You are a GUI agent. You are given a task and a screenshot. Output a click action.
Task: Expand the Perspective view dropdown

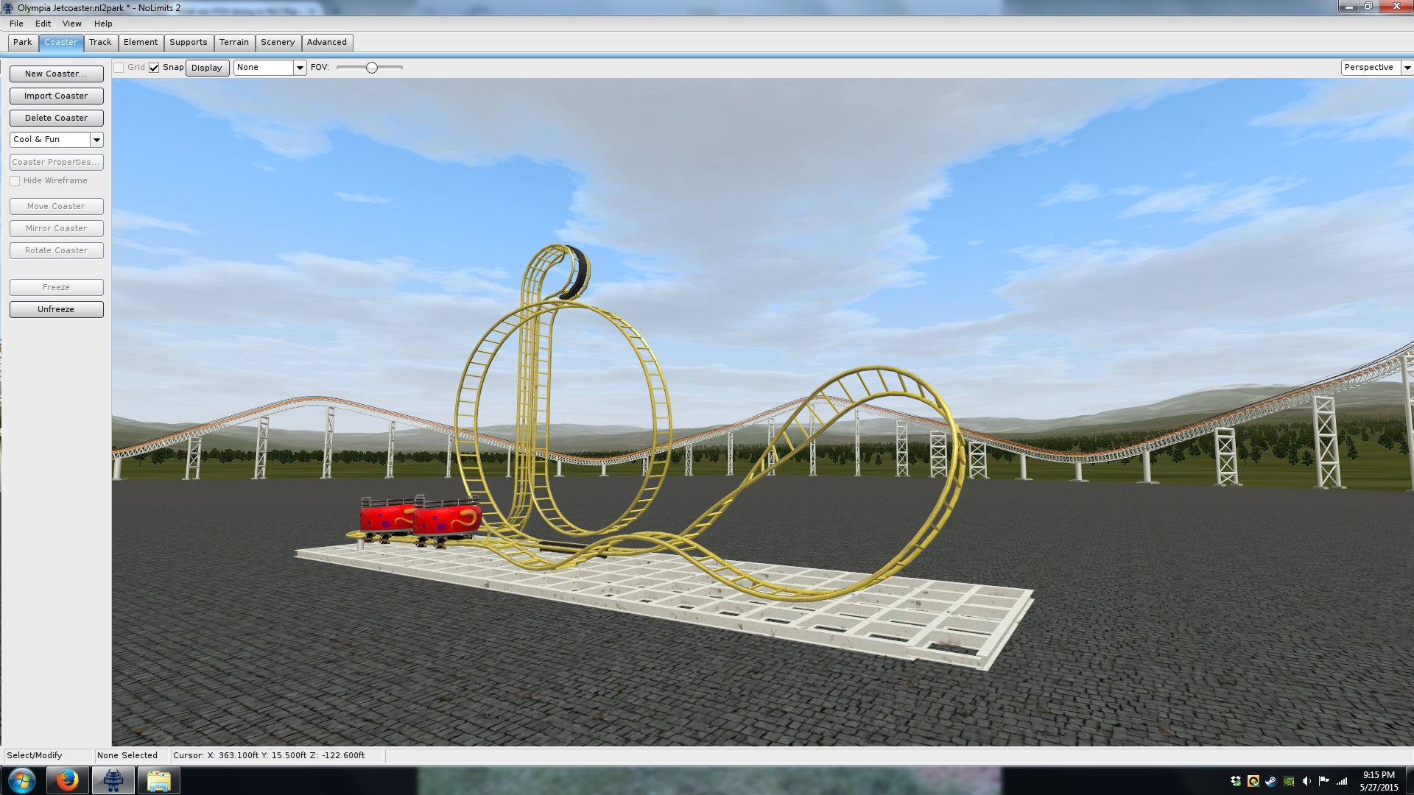coord(1407,68)
